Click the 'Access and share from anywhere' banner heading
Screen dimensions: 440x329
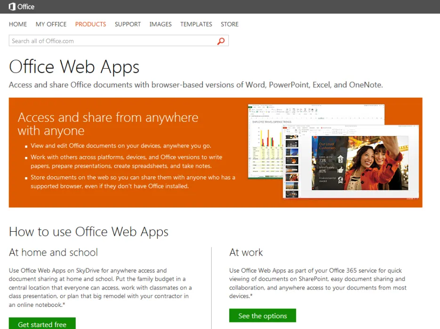(x=108, y=124)
